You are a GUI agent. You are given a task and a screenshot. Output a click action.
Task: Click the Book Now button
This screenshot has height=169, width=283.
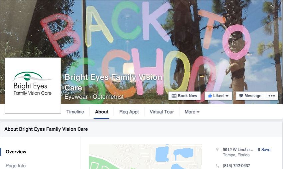point(184,96)
